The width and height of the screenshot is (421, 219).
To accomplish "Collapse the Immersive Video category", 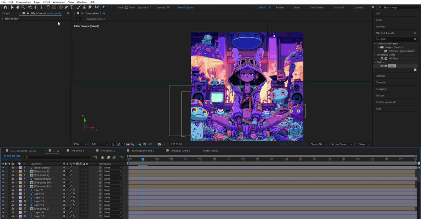I will 376,55.
